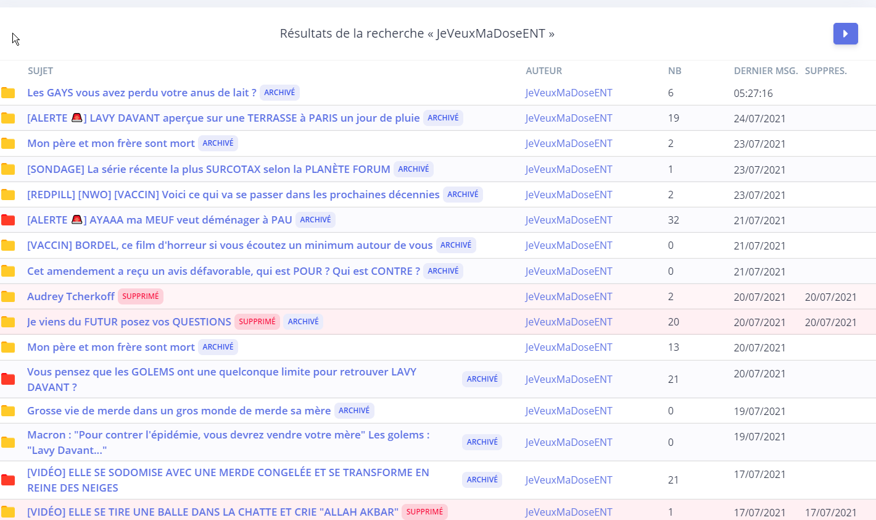Click reply count 32 on 'AYAAA ma MEUF' row
Screen dimensions: 876x520
point(674,220)
